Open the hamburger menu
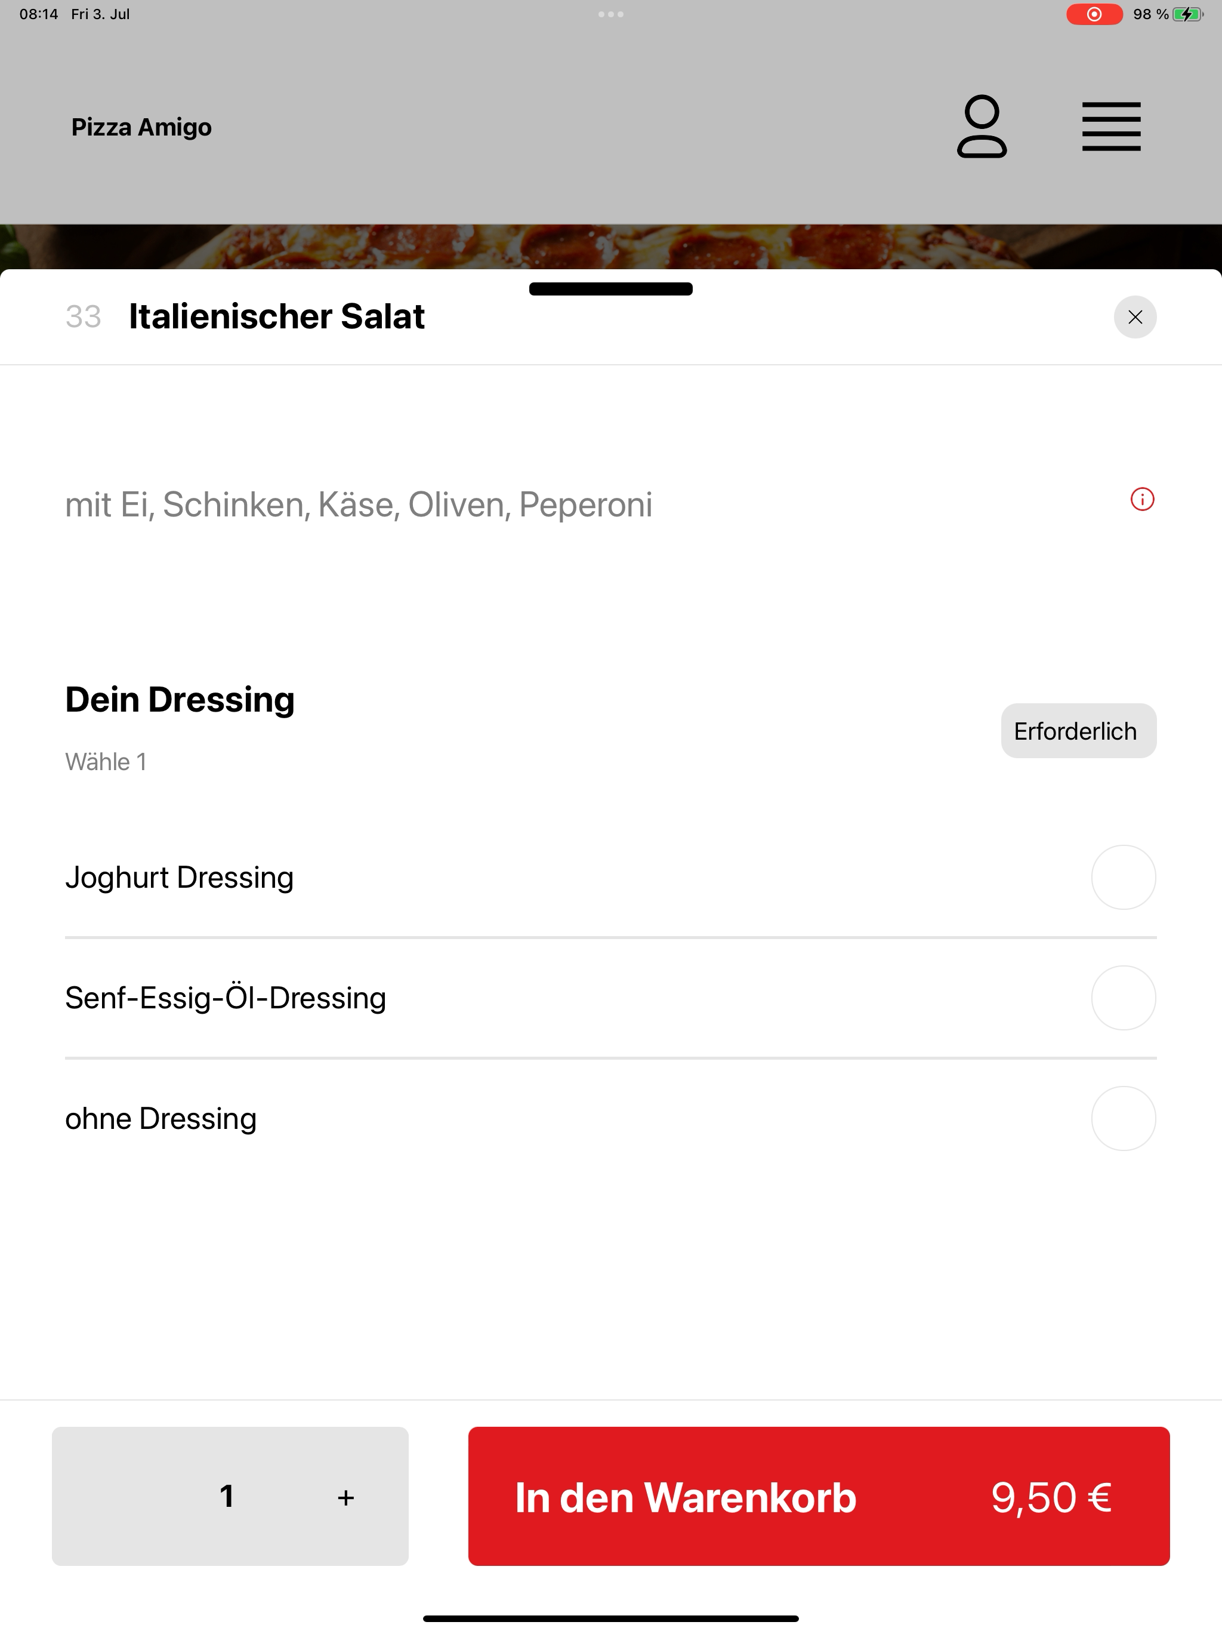The height and width of the screenshot is (1631, 1222). pos(1110,127)
